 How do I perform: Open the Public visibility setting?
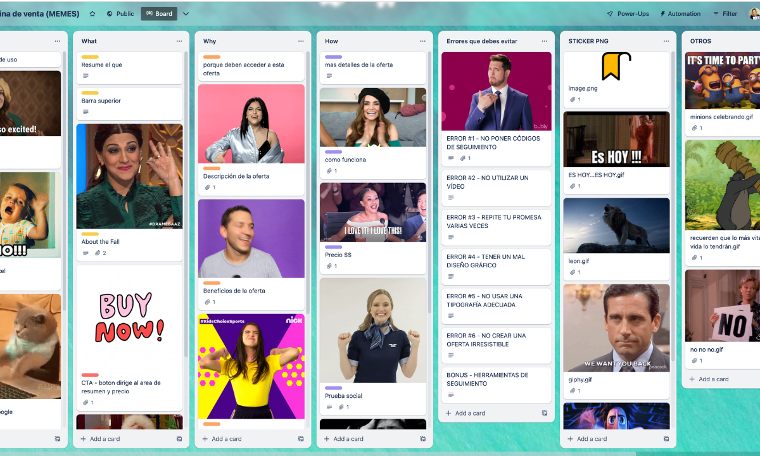120,13
